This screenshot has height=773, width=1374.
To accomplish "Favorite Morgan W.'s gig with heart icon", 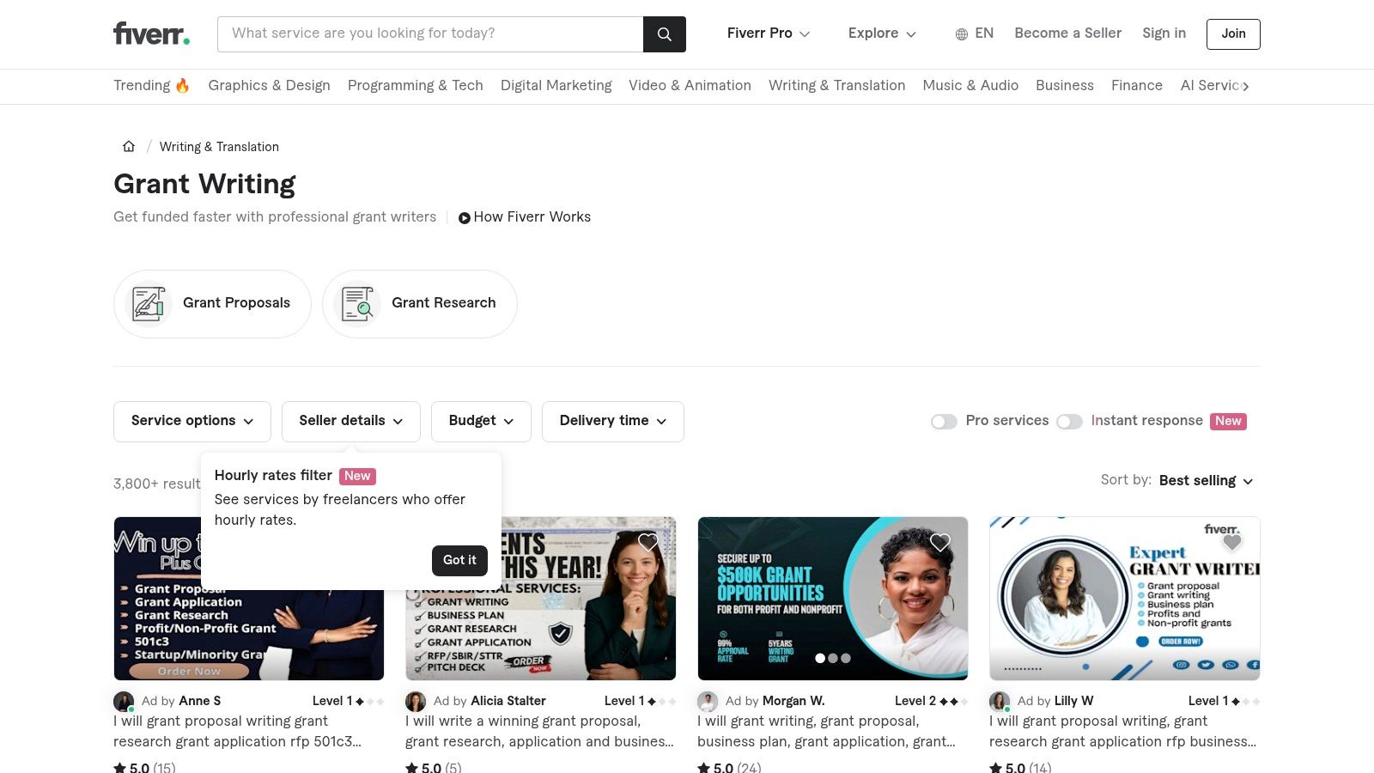I will click(940, 543).
